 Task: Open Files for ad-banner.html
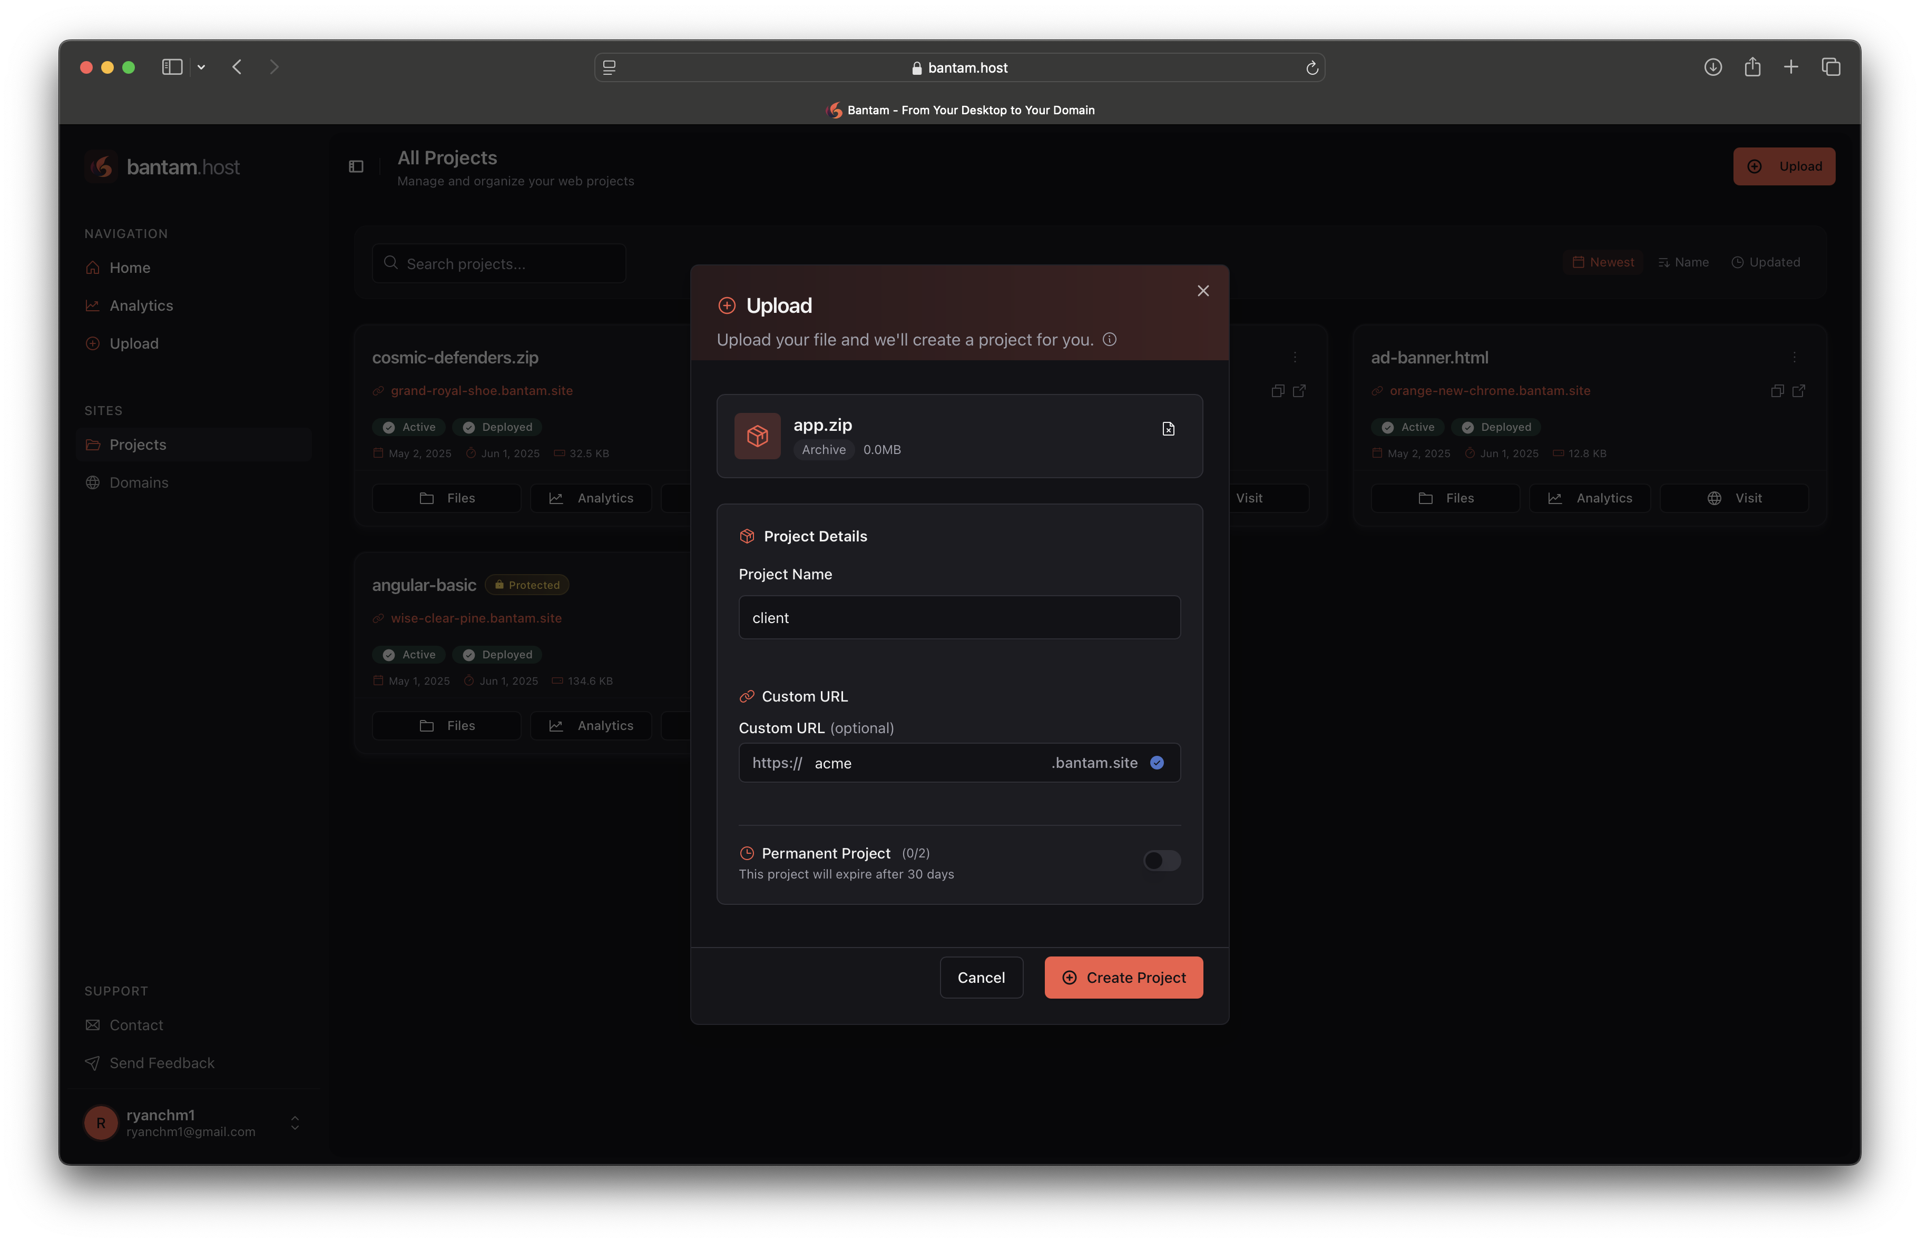1445,498
